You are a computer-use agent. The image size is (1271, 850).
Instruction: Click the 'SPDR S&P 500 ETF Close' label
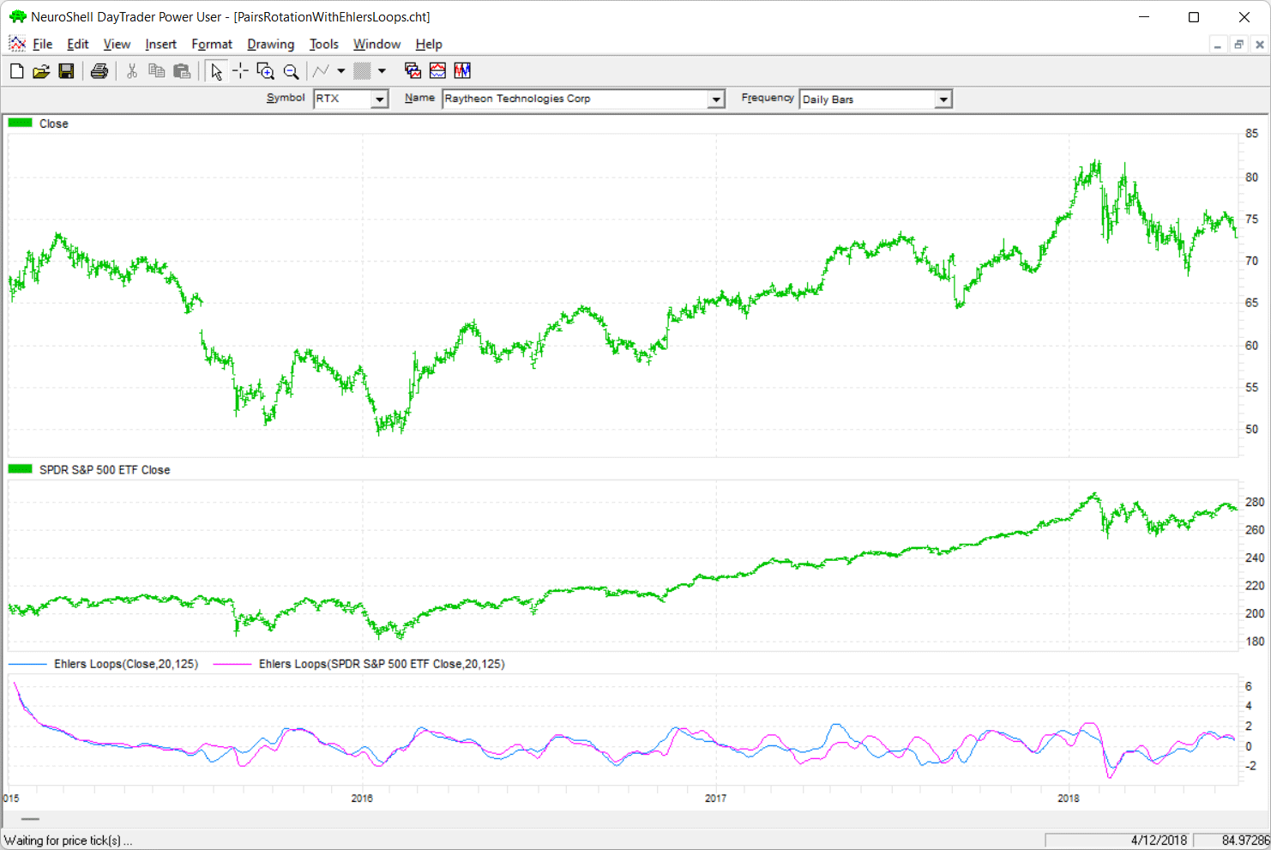point(105,470)
